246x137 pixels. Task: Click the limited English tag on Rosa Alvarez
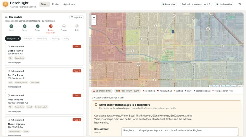(x=41, y=107)
